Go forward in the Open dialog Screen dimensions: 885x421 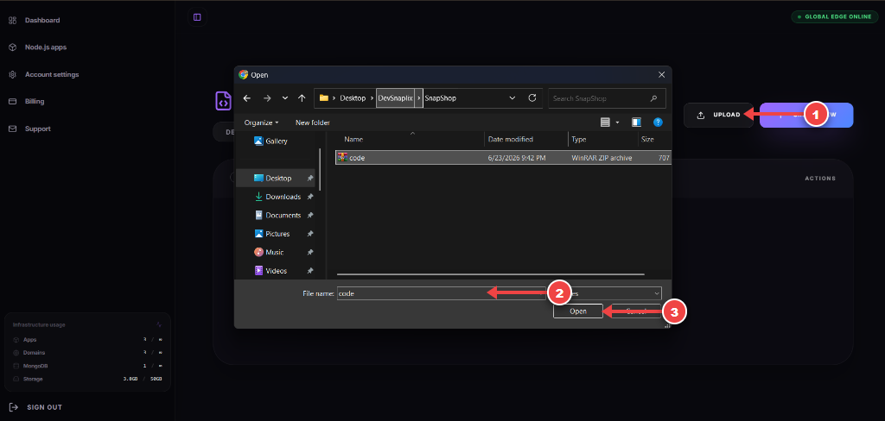pos(267,98)
